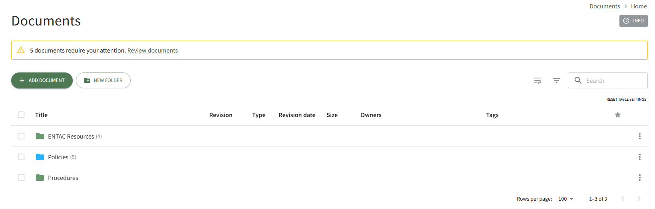The height and width of the screenshot is (209, 655).
Task: Go to the Documents breadcrumb
Action: click(604, 6)
